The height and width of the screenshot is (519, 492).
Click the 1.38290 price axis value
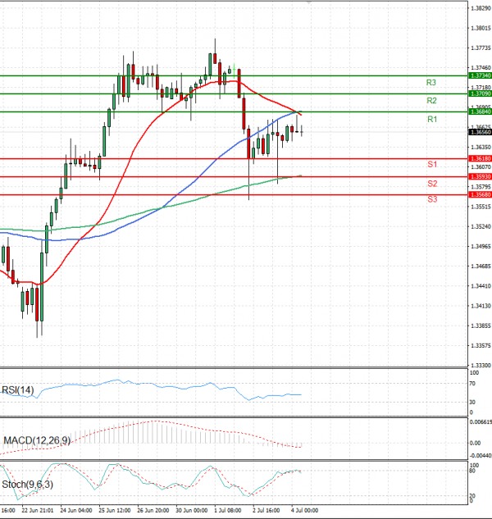481,8
